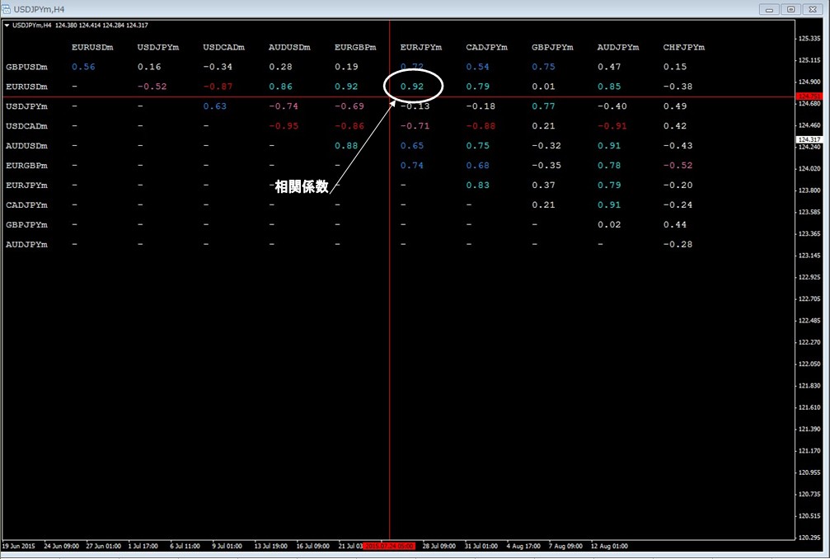Click the GBPJPYm row label
Screen dimensions: 830x559
pyautogui.click(x=26, y=224)
